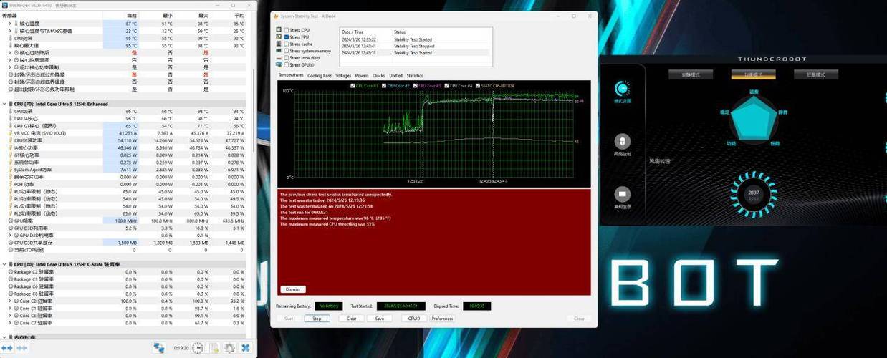Screen dimensions: 887x358
Task: Click the 当前 column header
Action: pyautogui.click(x=132, y=15)
